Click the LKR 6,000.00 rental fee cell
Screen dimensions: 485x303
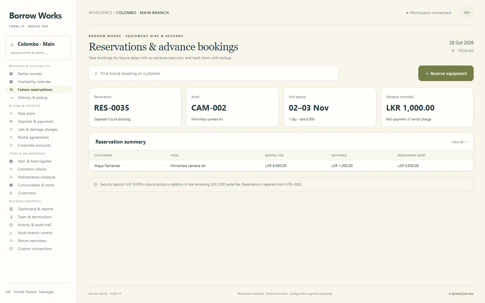click(276, 166)
